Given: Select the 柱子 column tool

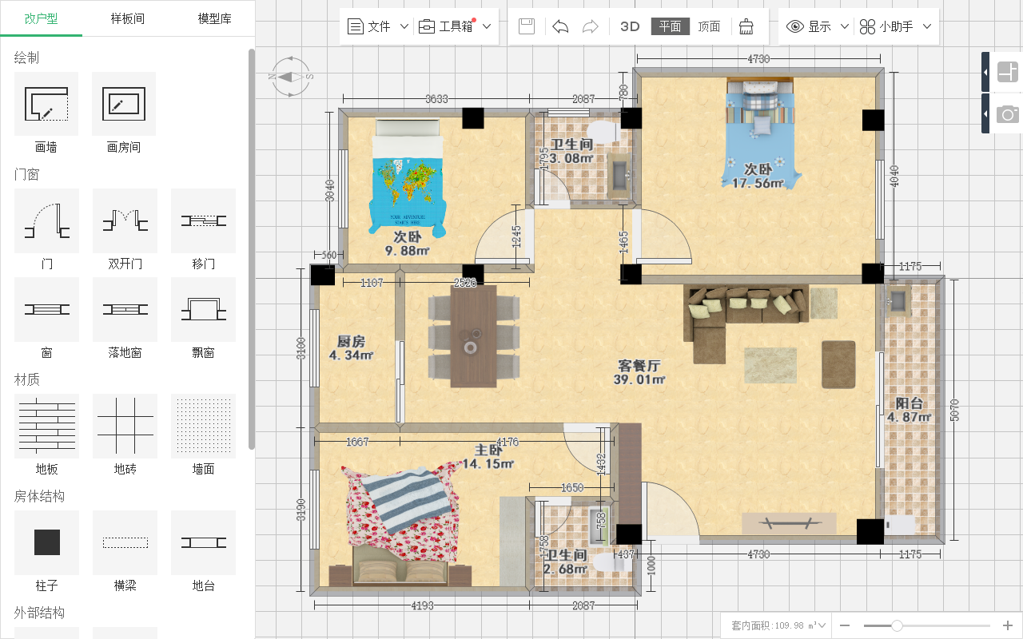Looking at the screenshot, I should click(46, 542).
